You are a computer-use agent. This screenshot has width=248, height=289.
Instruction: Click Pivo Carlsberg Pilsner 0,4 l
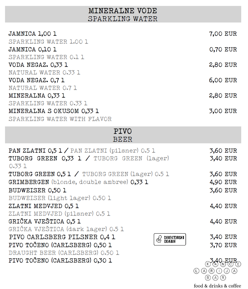coord(62,237)
